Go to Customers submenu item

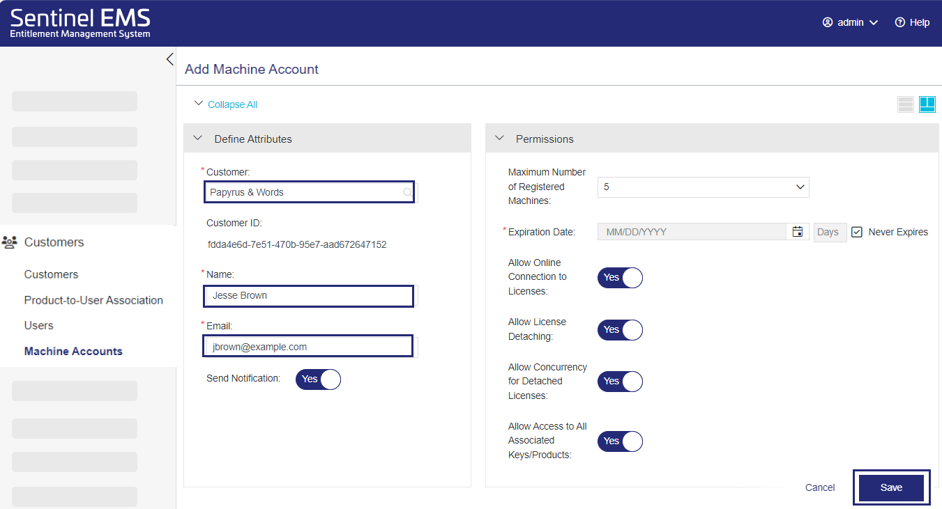(x=51, y=274)
